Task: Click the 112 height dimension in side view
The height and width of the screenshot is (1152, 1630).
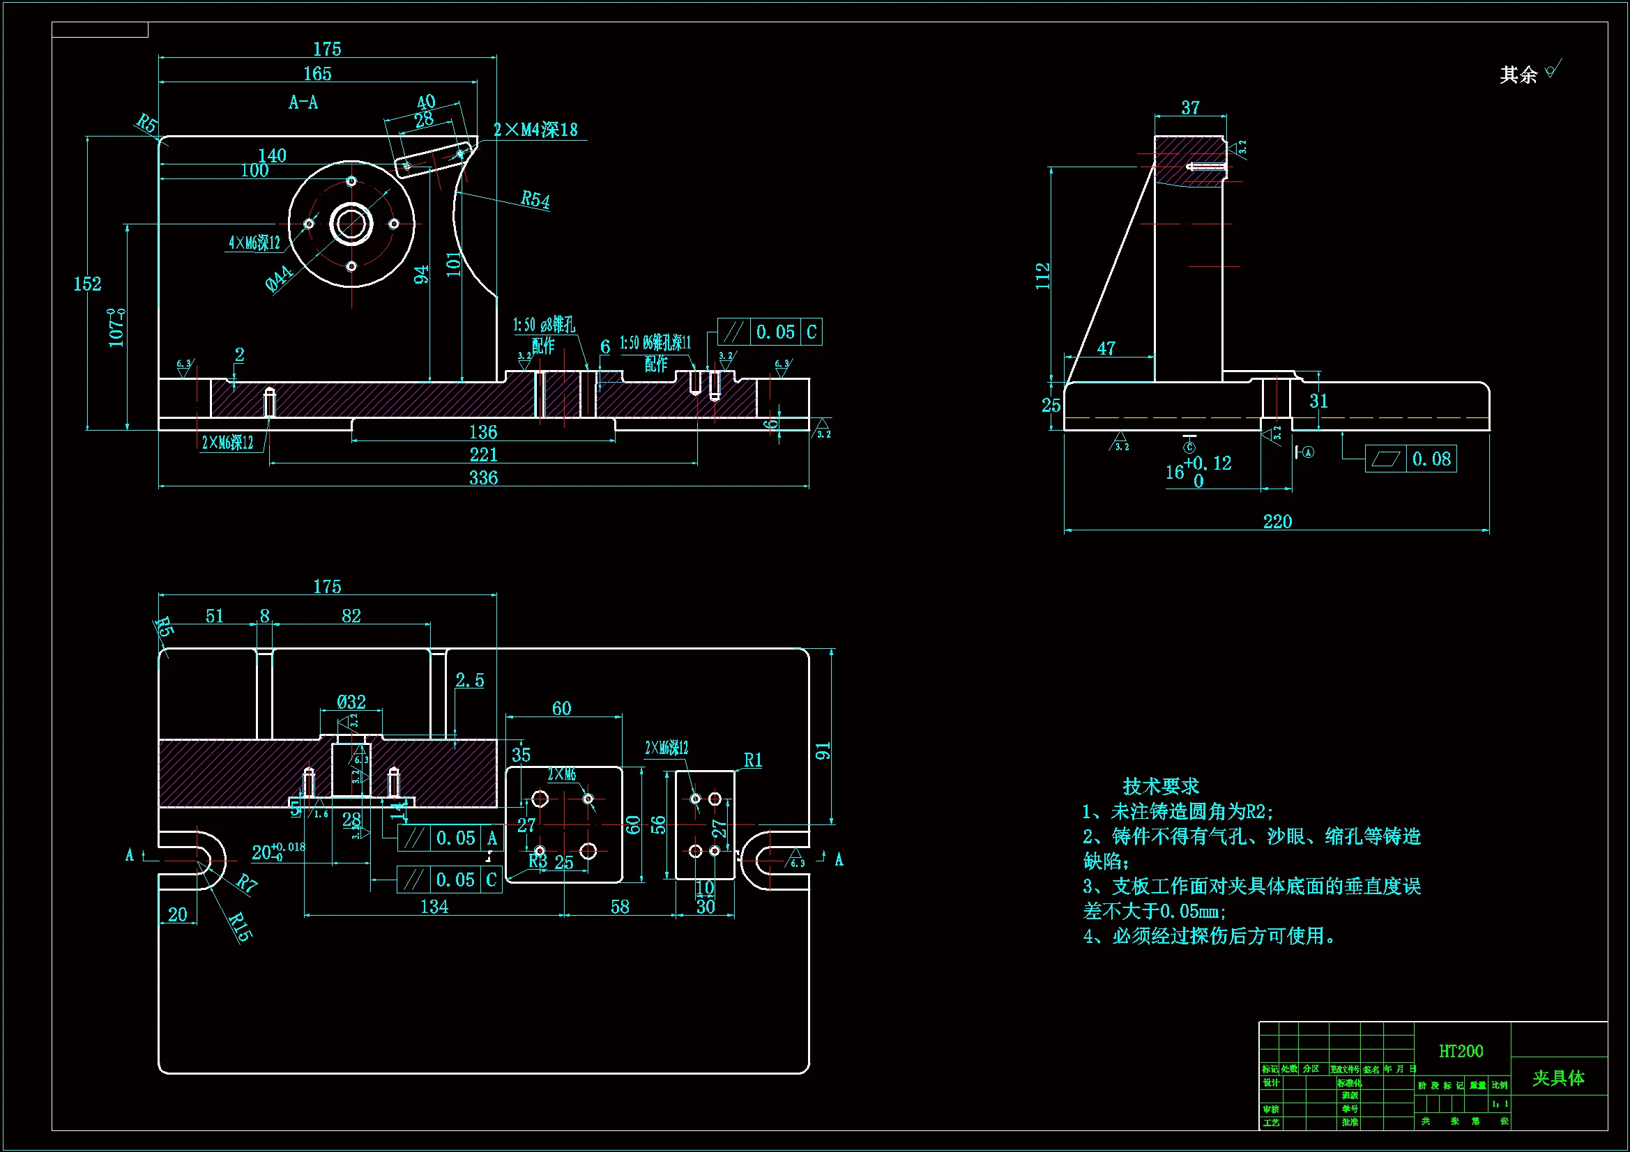Action: pos(1042,275)
